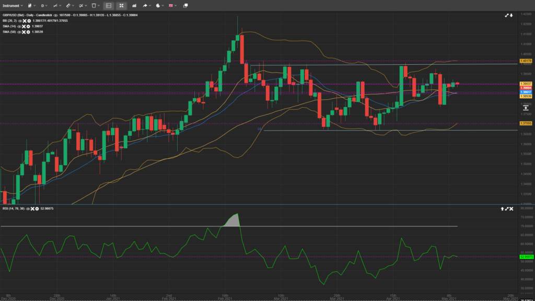Click the BB upper band 1.40179 price label

point(526,61)
